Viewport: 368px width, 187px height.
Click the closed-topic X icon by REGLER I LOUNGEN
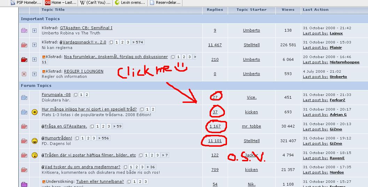[24, 74]
